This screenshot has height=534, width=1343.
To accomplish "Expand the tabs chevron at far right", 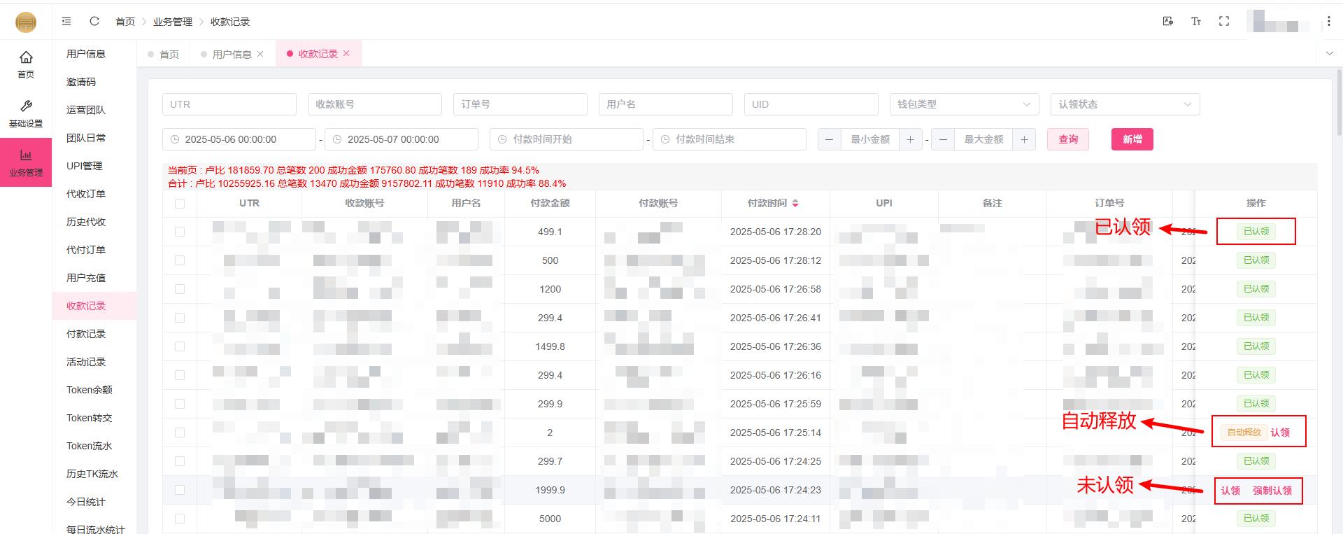I will 1329,53.
